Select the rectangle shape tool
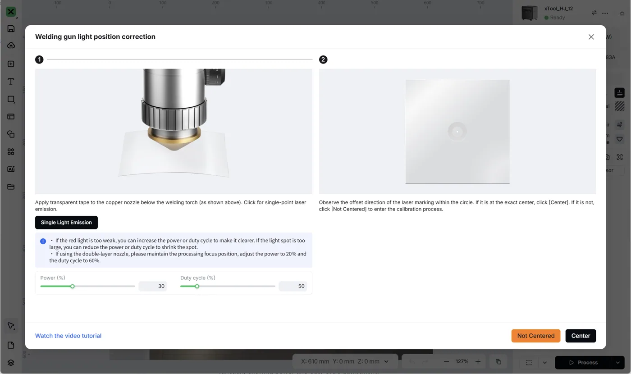Image resolution: width=631 pixels, height=374 pixels. pyautogui.click(x=11, y=99)
